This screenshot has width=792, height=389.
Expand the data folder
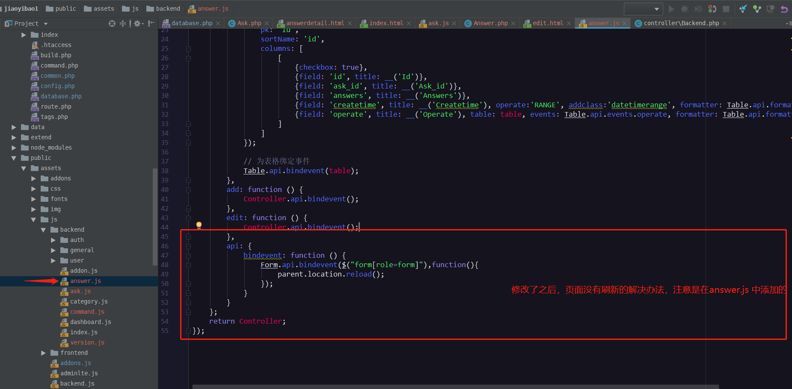[14, 127]
